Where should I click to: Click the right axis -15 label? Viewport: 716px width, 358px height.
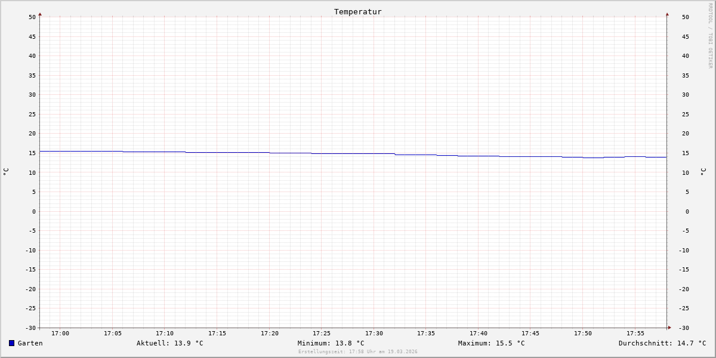click(x=684, y=270)
